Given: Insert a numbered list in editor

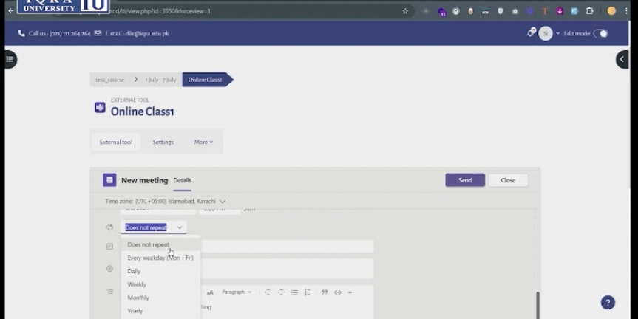Looking at the screenshot, I should click(x=308, y=292).
